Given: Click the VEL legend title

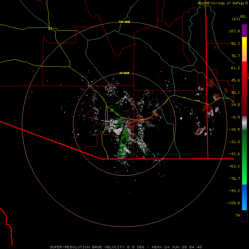Looking at the screenshot, I should (243, 17).
